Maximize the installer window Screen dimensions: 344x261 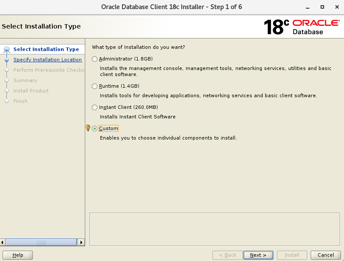tap(322, 7)
